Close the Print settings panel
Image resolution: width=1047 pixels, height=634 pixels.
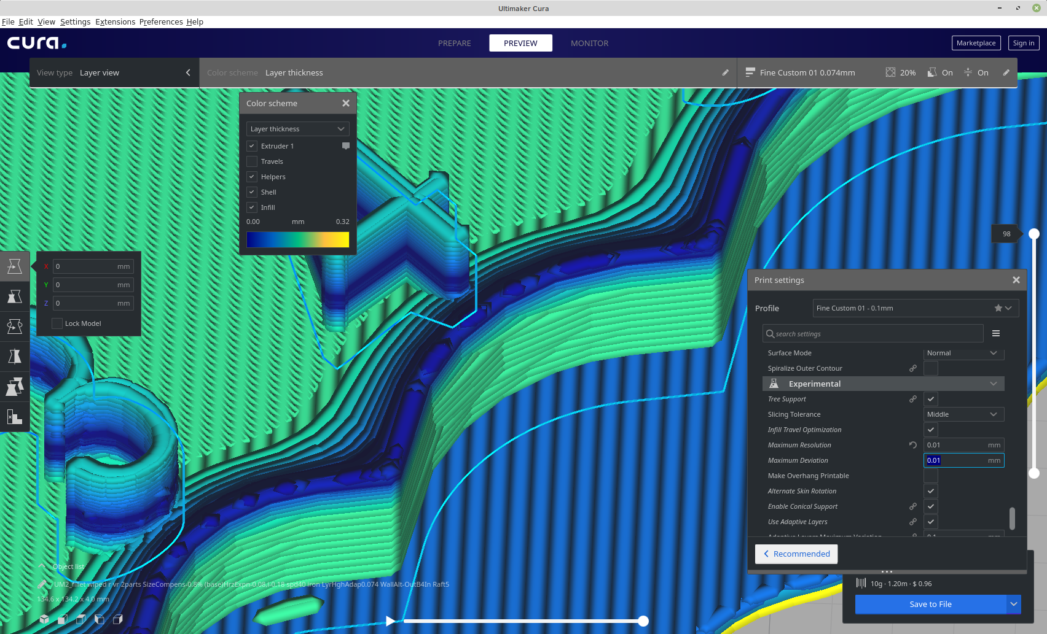(1016, 280)
